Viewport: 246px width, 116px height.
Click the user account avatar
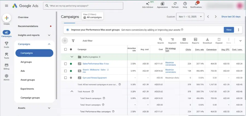[x=240, y=6]
